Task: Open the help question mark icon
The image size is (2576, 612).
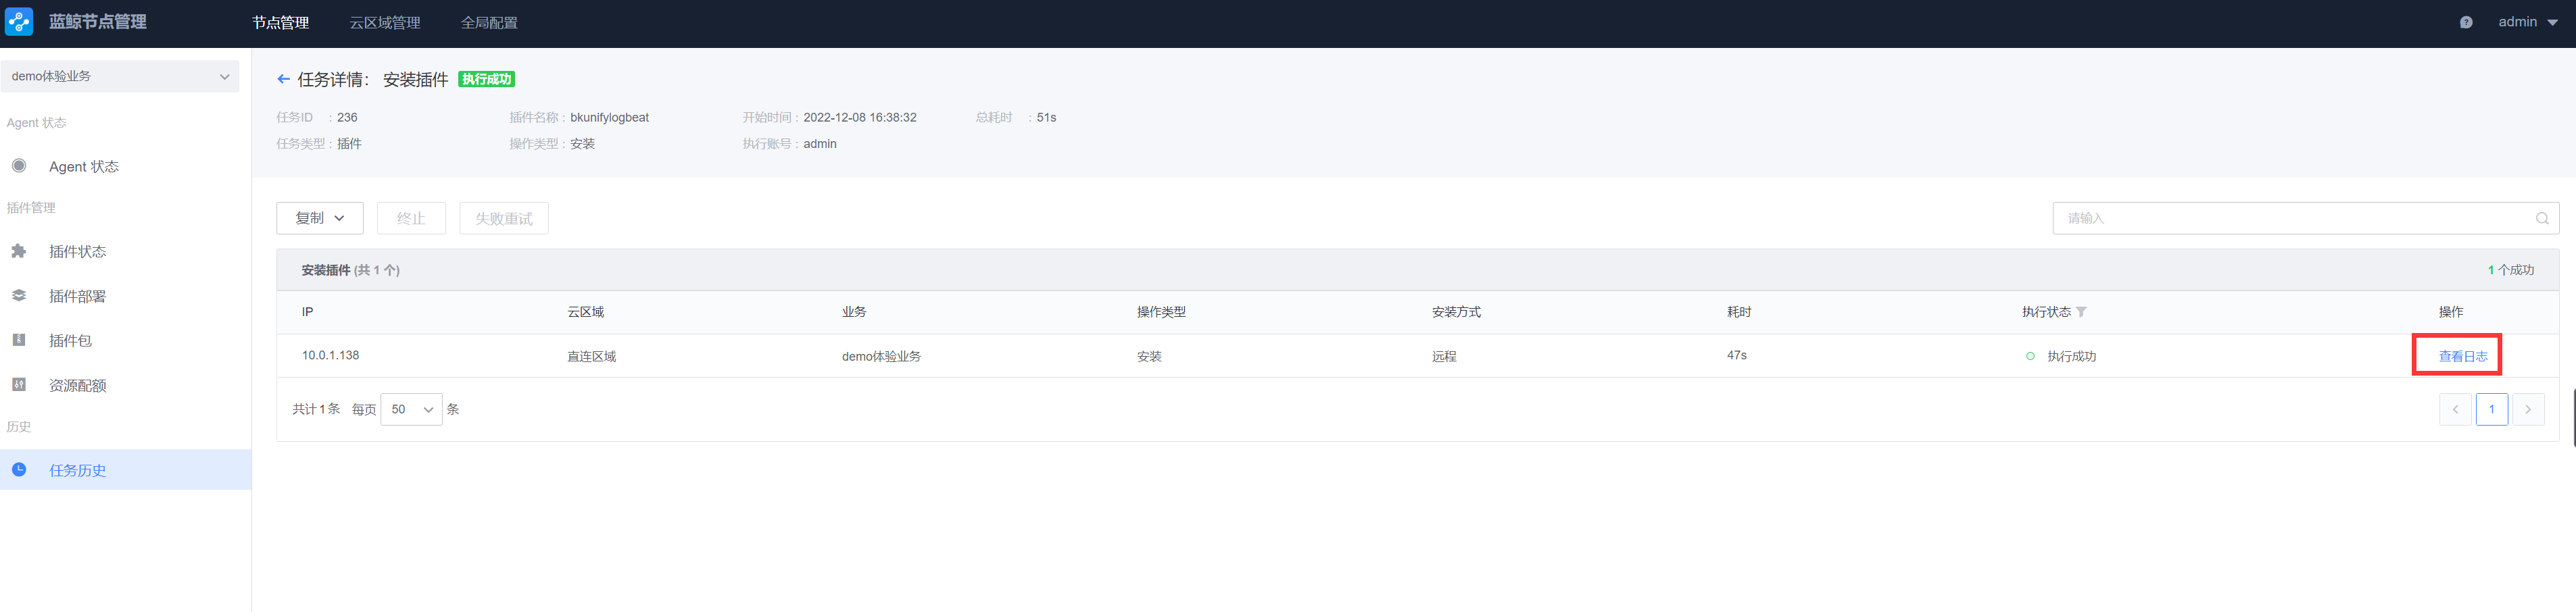Action: pos(2465,22)
